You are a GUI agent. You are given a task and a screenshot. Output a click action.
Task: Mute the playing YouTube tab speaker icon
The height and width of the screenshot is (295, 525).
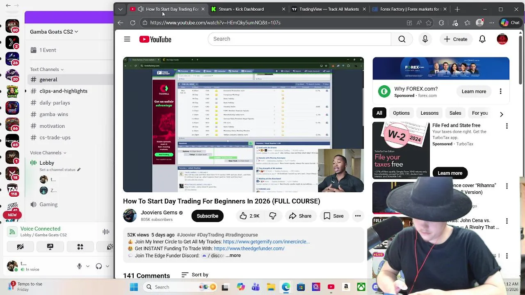pyautogui.click(x=141, y=9)
